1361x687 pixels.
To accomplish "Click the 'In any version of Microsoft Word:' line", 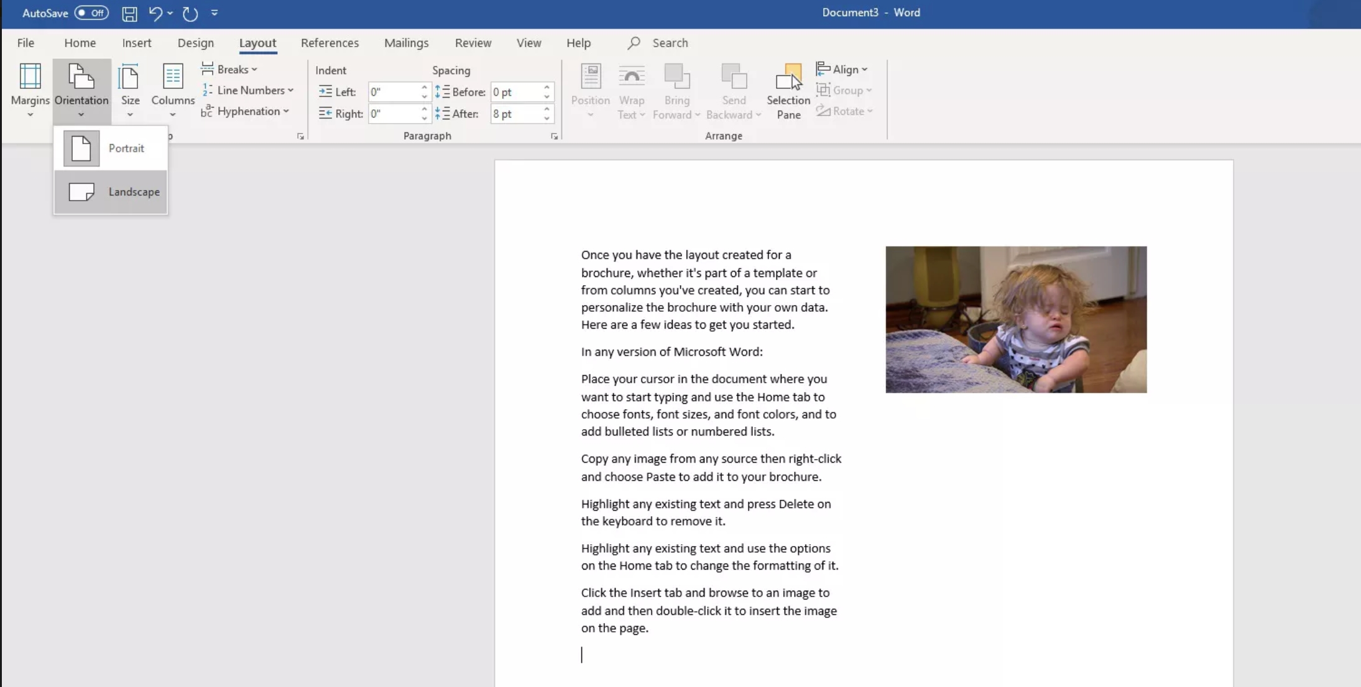I will pos(671,352).
